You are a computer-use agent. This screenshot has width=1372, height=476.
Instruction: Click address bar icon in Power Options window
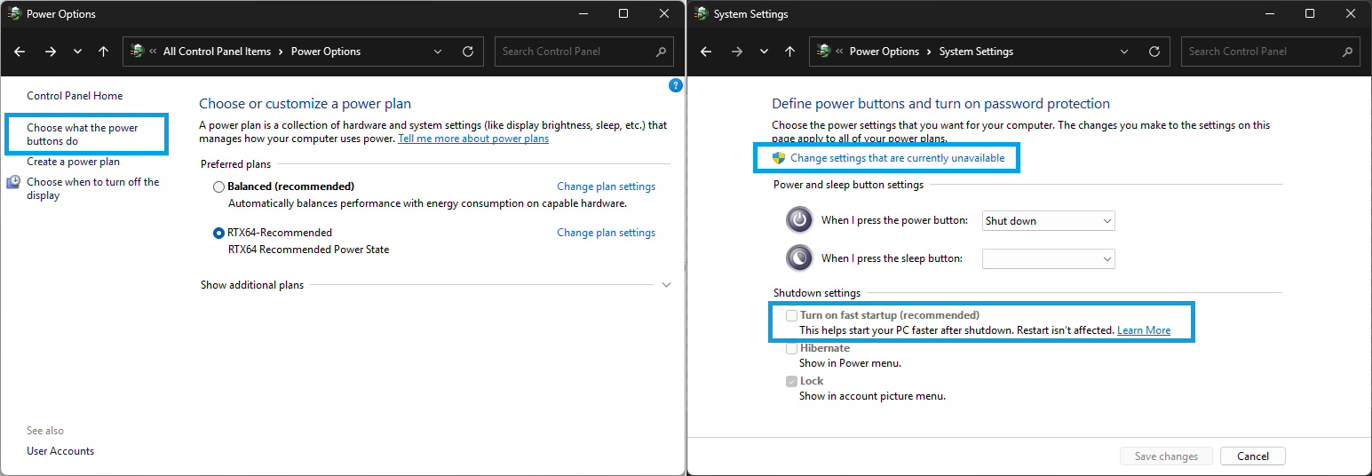[x=137, y=52]
